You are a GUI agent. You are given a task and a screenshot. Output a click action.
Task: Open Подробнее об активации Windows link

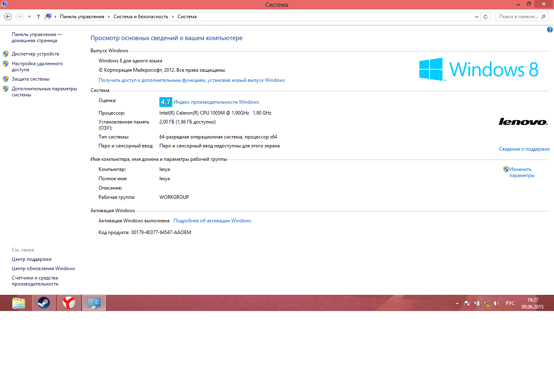(x=212, y=221)
